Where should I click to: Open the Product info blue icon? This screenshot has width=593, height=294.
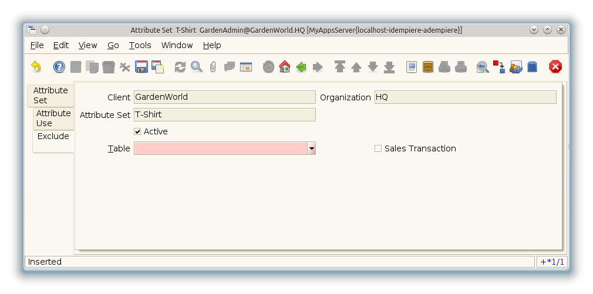532,67
